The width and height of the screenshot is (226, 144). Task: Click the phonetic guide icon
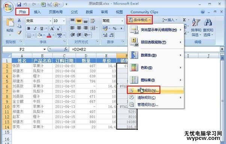[x=60, y=35]
